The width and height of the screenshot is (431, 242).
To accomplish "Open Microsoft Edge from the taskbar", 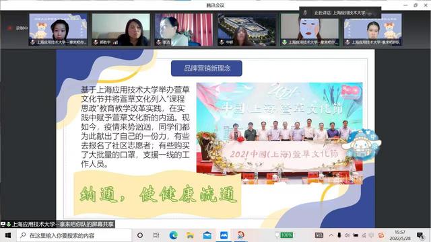I will 174,235.
